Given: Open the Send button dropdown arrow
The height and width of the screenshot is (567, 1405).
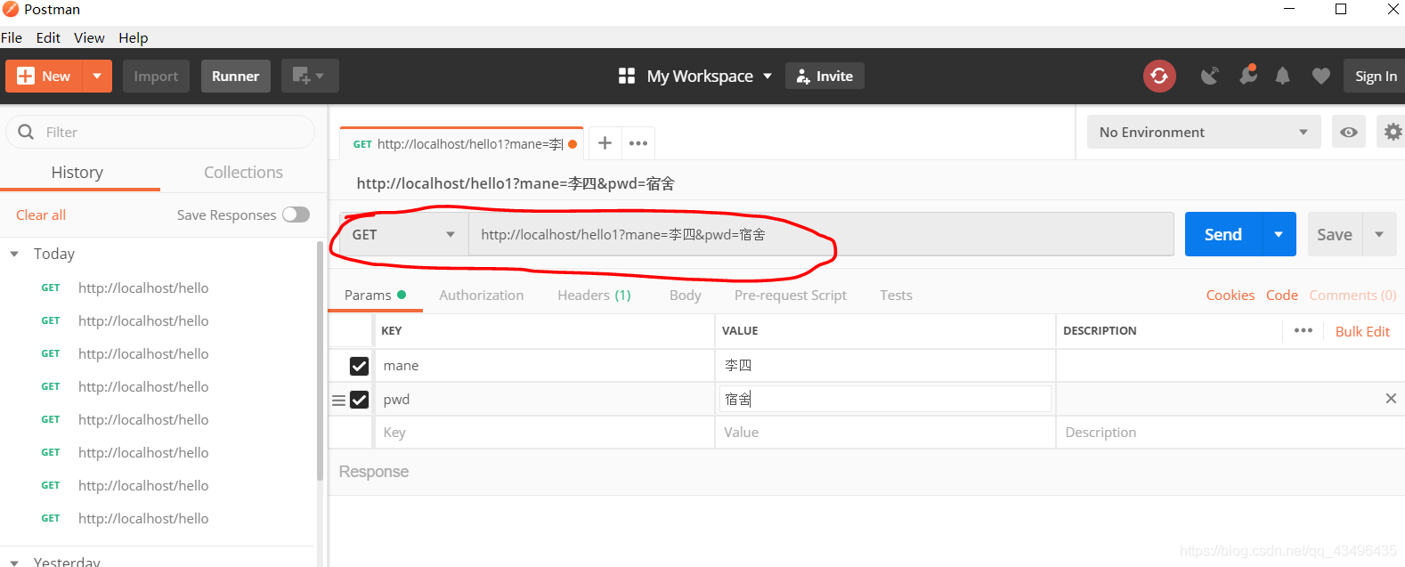Looking at the screenshot, I should 1279,234.
